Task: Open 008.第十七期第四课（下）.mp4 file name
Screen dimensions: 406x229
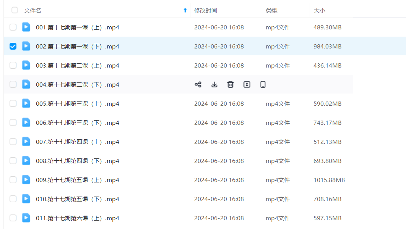Action: pyautogui.click(x=78, y=161)
